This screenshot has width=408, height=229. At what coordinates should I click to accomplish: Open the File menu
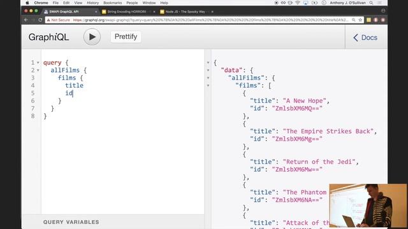[x=55, y=3]
